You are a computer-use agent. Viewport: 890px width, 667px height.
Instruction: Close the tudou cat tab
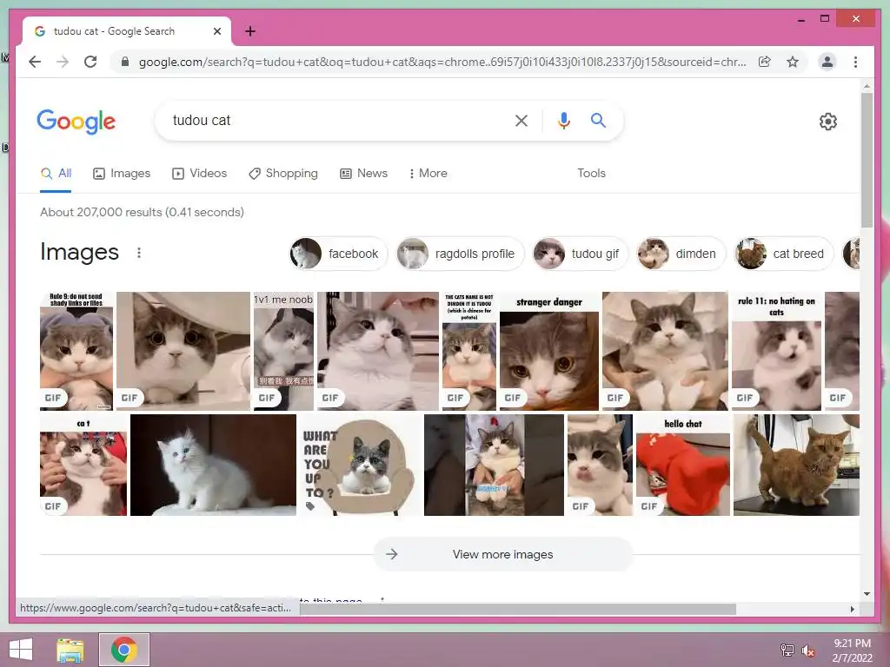tap(216, 31)
